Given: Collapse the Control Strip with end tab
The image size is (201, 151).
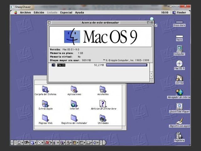Looking at the screenshot, I should 105,143.
